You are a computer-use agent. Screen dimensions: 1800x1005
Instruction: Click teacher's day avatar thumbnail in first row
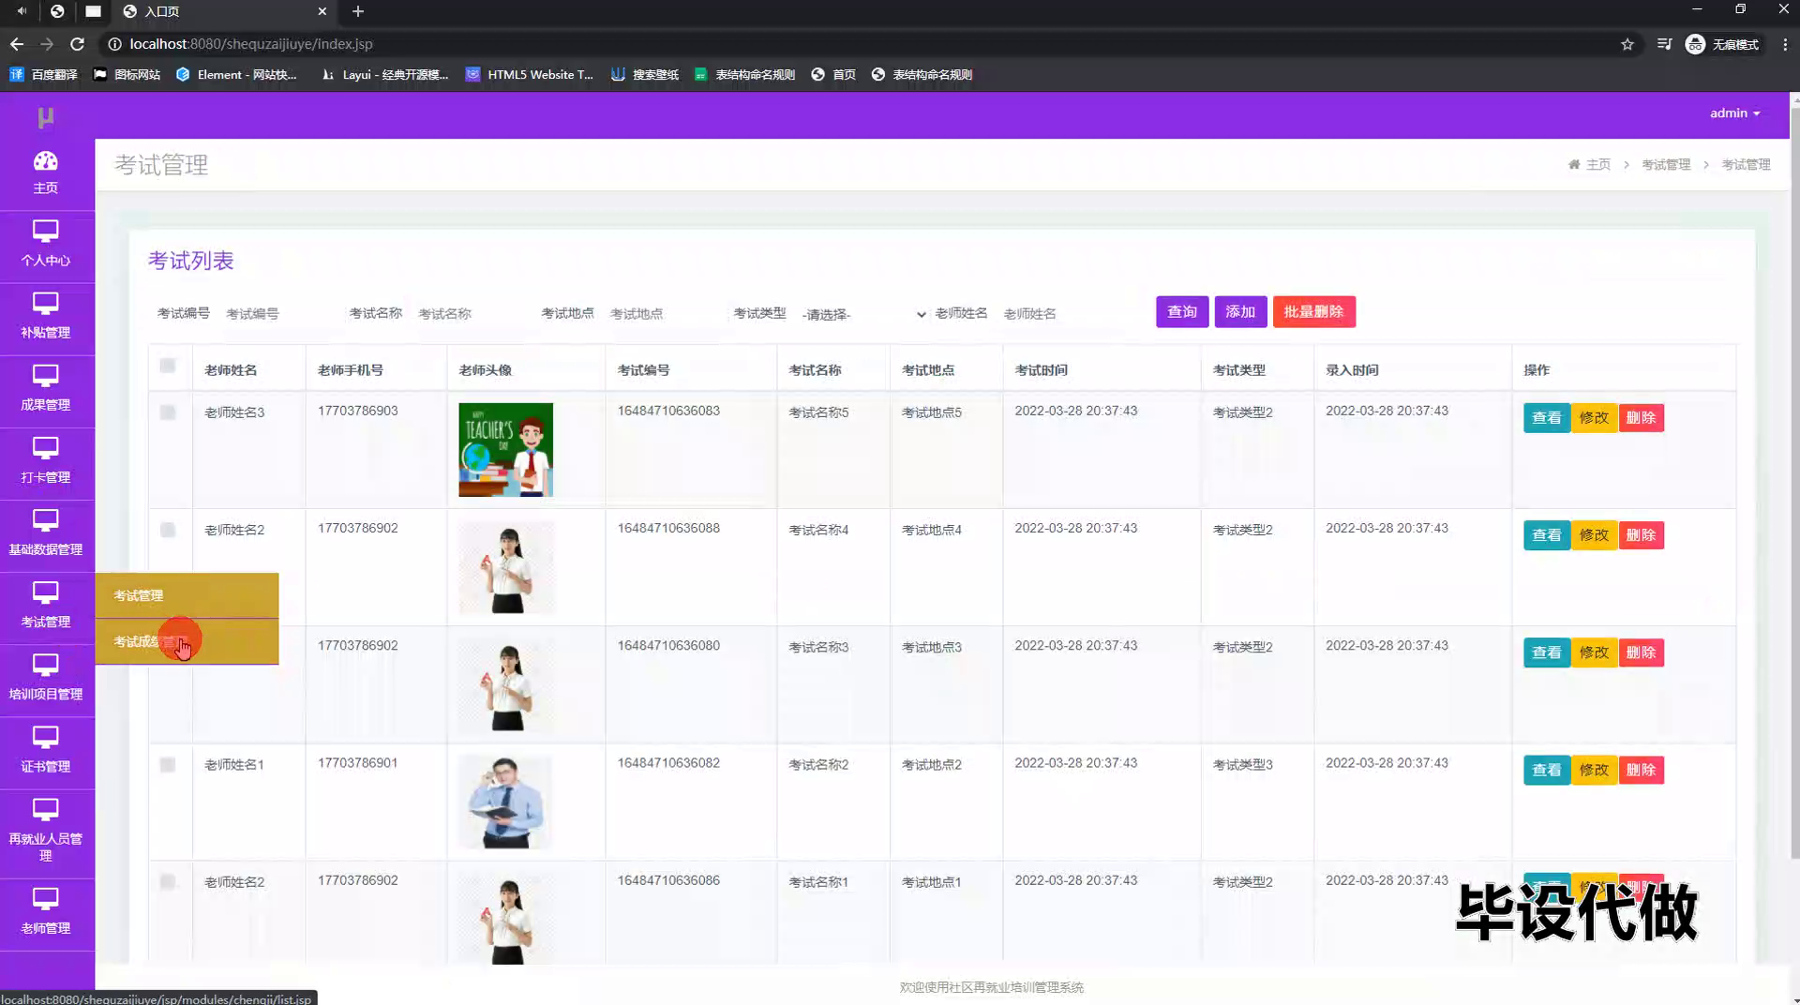505,450
